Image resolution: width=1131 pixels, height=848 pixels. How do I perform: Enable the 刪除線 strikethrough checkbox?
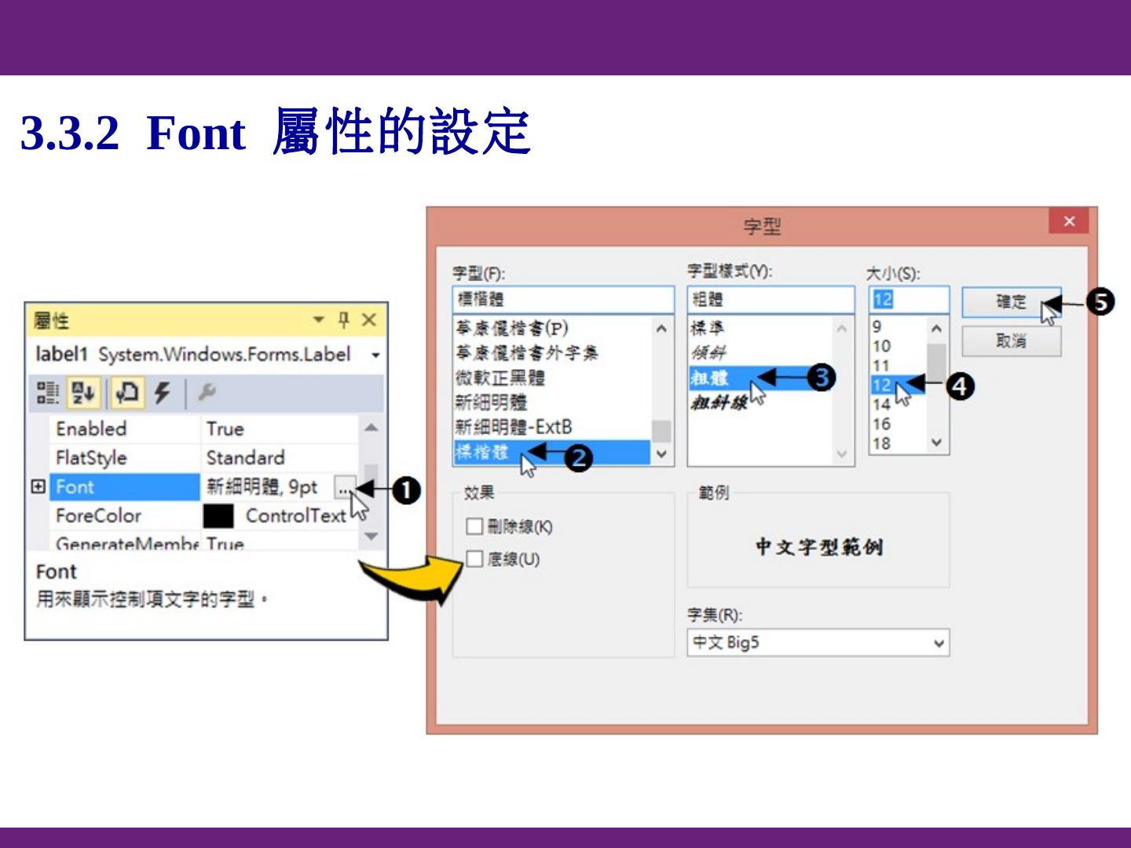[474, 526]
